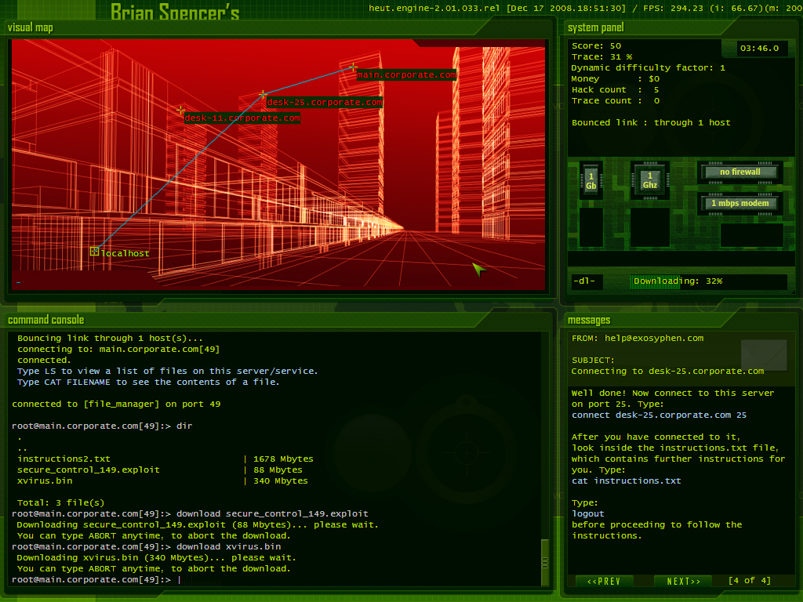Click the 1 mbps modem module
Screen dimensions: 803x602
(x=740, y=204)
